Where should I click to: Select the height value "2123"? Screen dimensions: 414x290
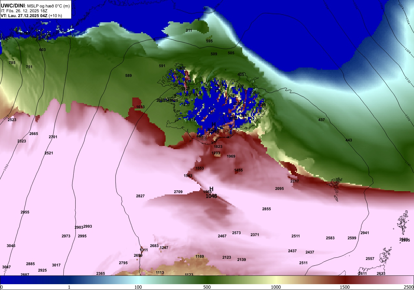pos(227,257)
